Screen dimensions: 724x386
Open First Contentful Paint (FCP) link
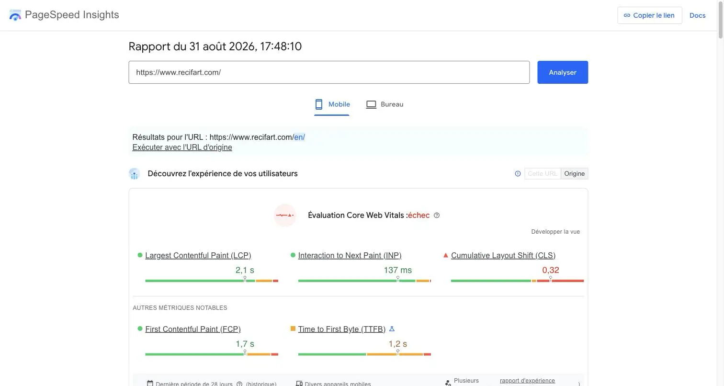(193, 329)
